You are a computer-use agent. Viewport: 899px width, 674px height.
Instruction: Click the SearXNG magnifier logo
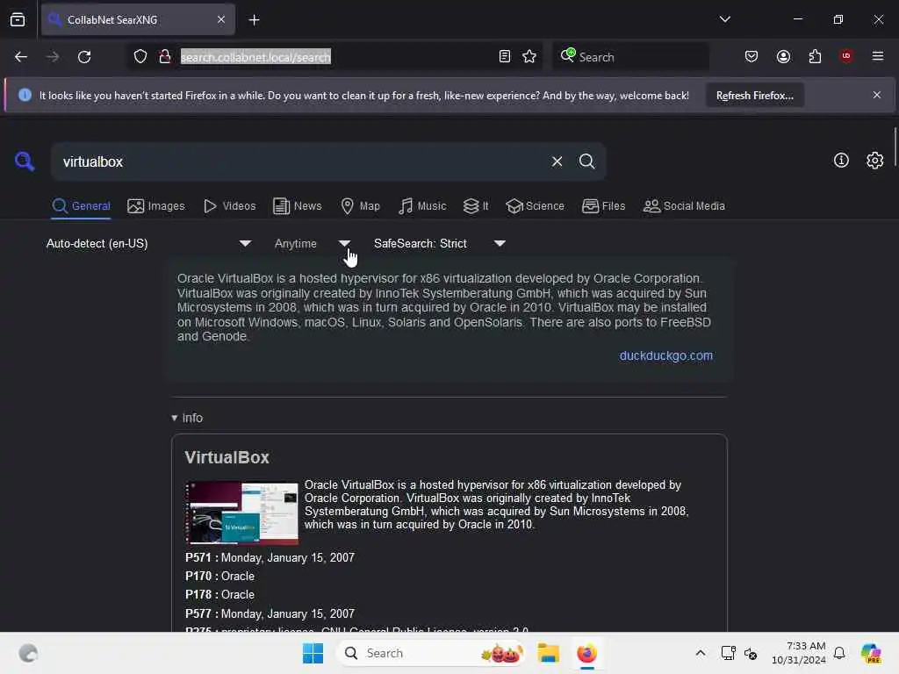[x=24, y=161]
